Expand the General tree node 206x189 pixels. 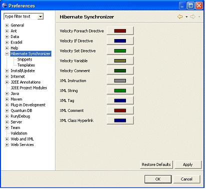pos(7,25)
